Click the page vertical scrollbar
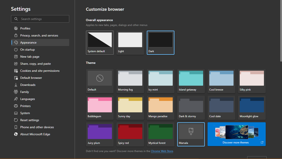The width and height of the screenshot is (282, 159). pos(281,31)
